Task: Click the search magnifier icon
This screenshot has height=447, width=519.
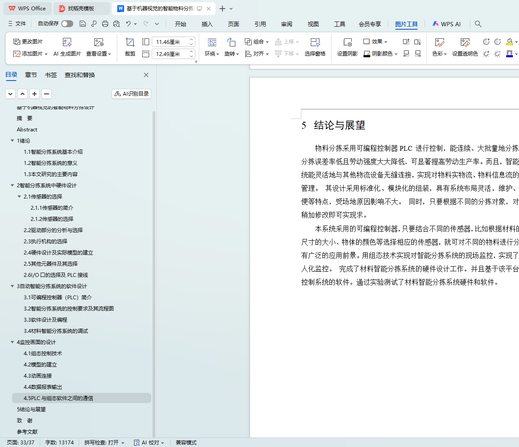Action: click(x=478, y=24)
